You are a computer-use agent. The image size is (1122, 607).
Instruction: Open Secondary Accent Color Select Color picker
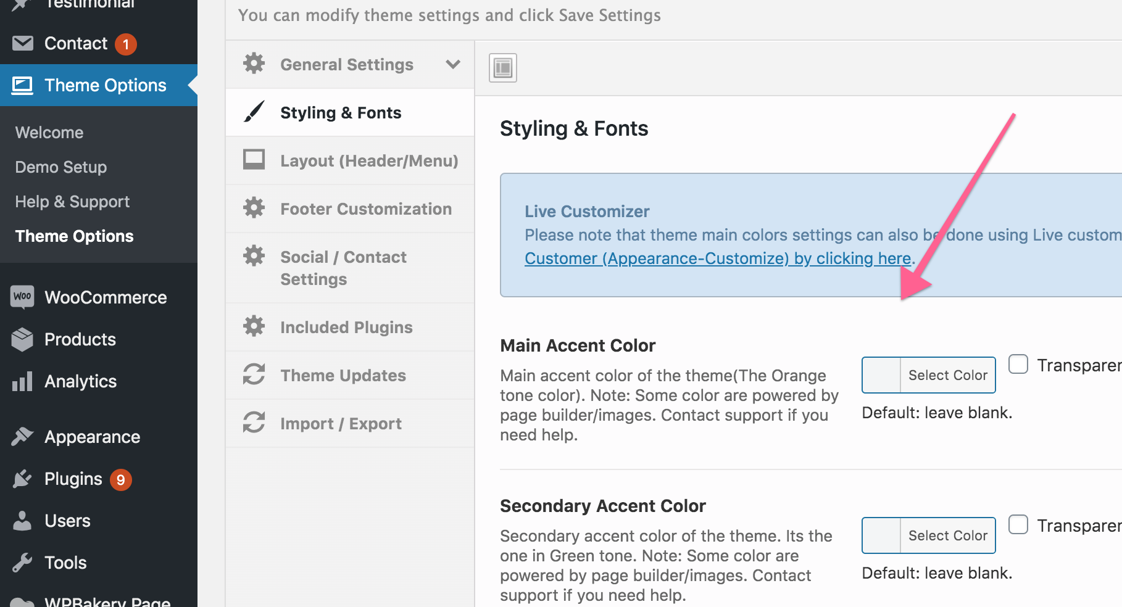(x=947, y=535)
